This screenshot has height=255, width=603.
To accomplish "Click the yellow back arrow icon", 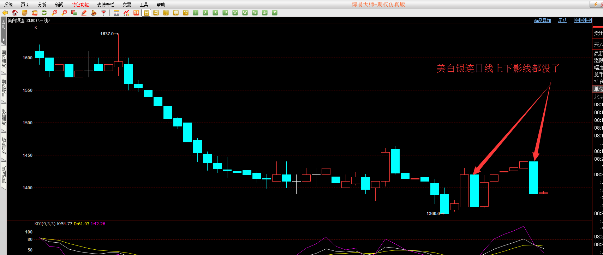I will (x=5, y=13).
